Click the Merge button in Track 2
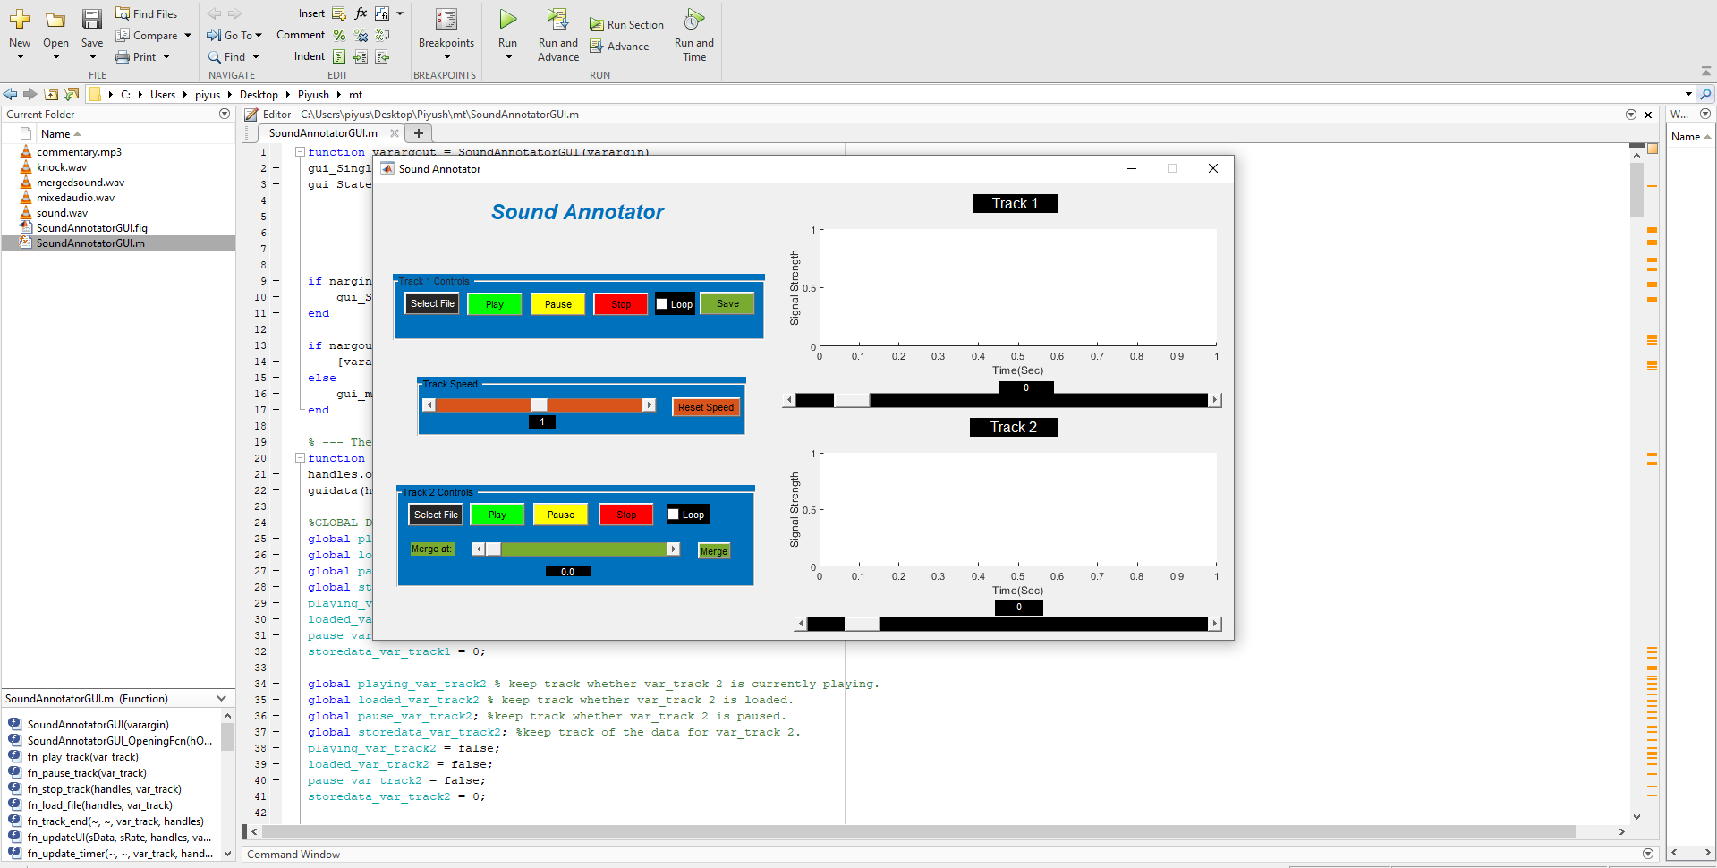The width and height of the screenshot is (1717, 868). click(713, 551)
